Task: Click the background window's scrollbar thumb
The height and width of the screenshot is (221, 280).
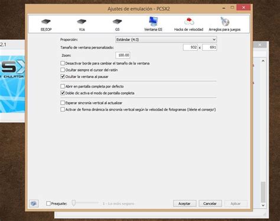Action: point(263,192)
